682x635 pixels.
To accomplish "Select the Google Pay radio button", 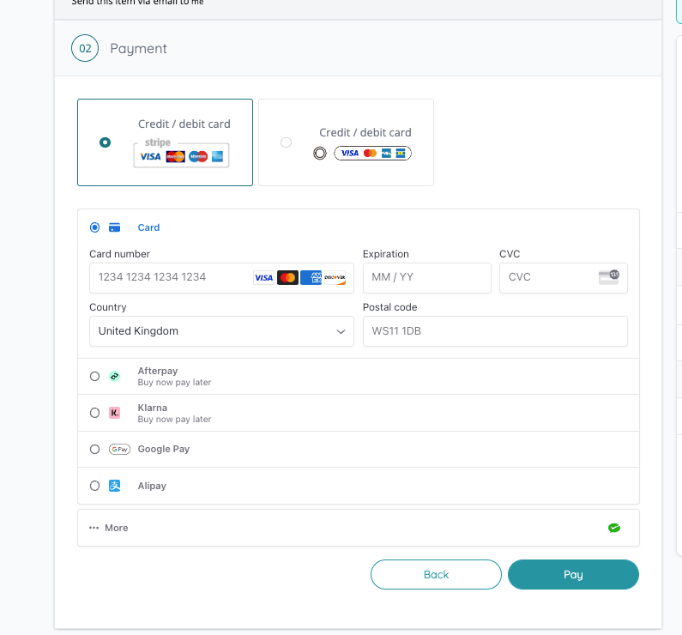I will tap(94, 450).
